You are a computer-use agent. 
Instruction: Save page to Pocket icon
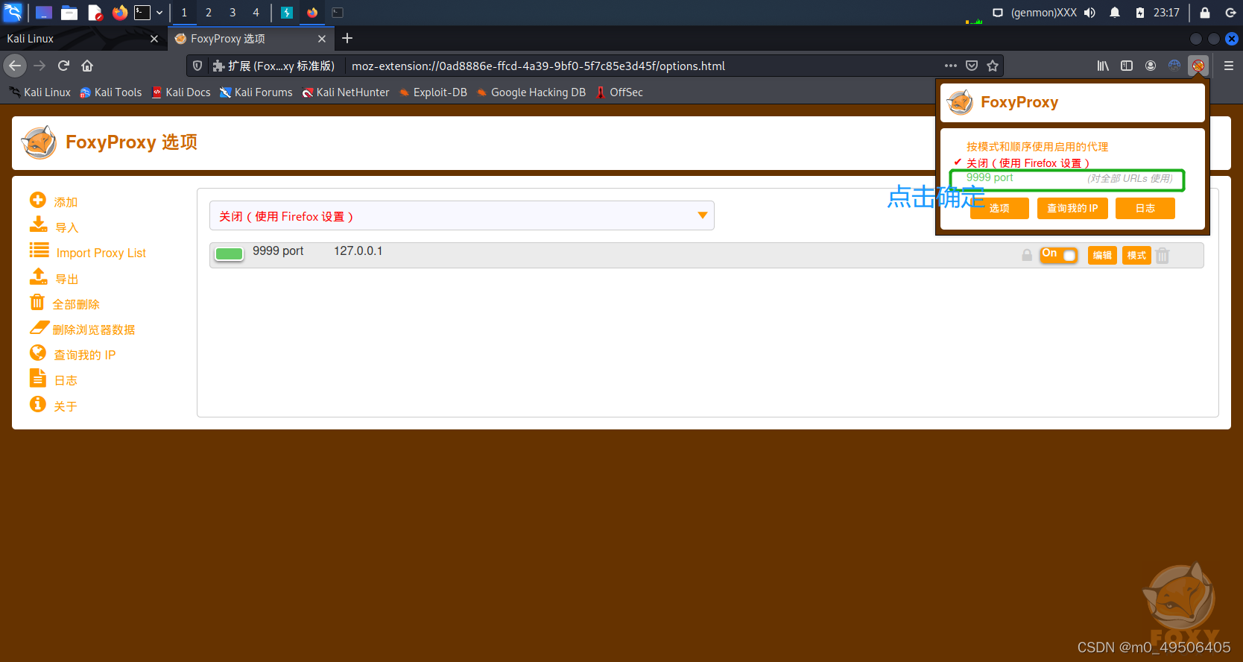pyautogui.click(x=972, y=66)
